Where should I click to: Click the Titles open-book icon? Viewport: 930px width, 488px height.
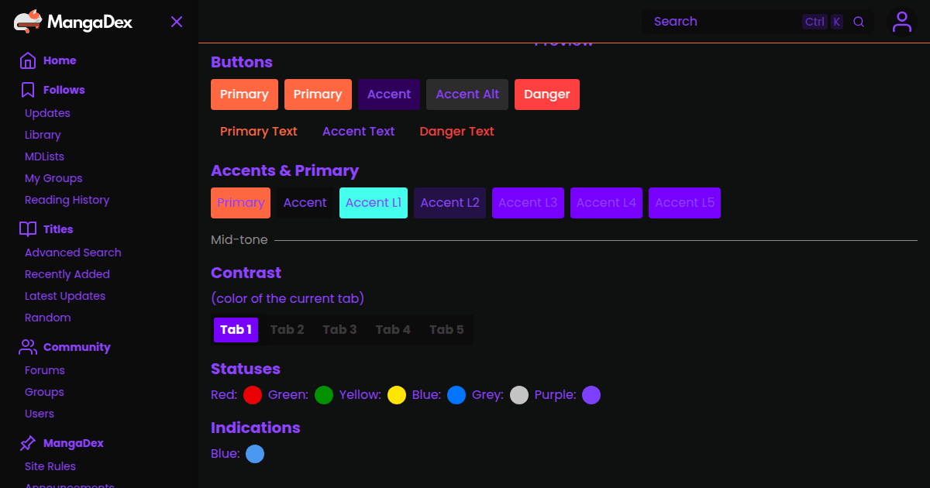tap(28, 229)
